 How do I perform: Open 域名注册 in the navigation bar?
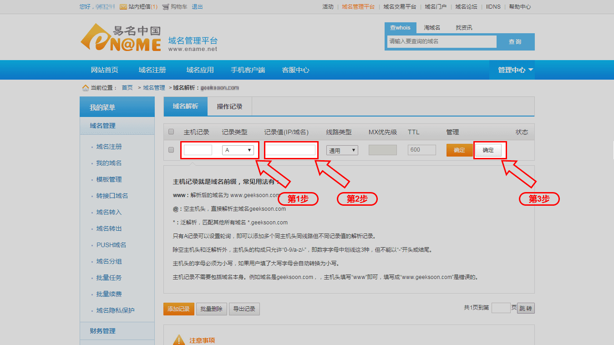(152, 70)
